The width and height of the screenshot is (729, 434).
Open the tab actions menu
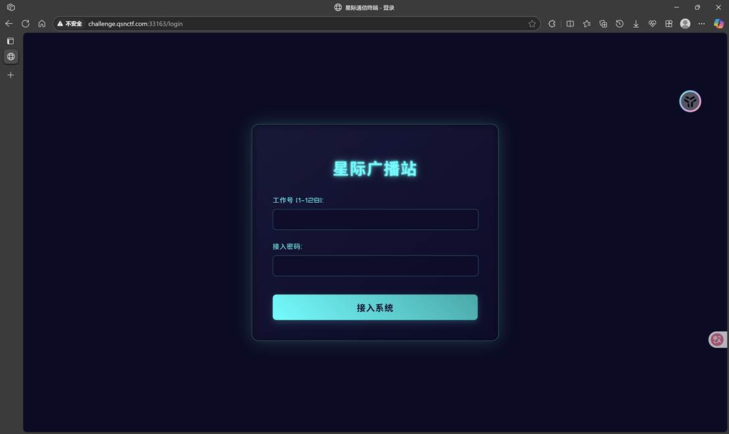click(x=10, y=7)
